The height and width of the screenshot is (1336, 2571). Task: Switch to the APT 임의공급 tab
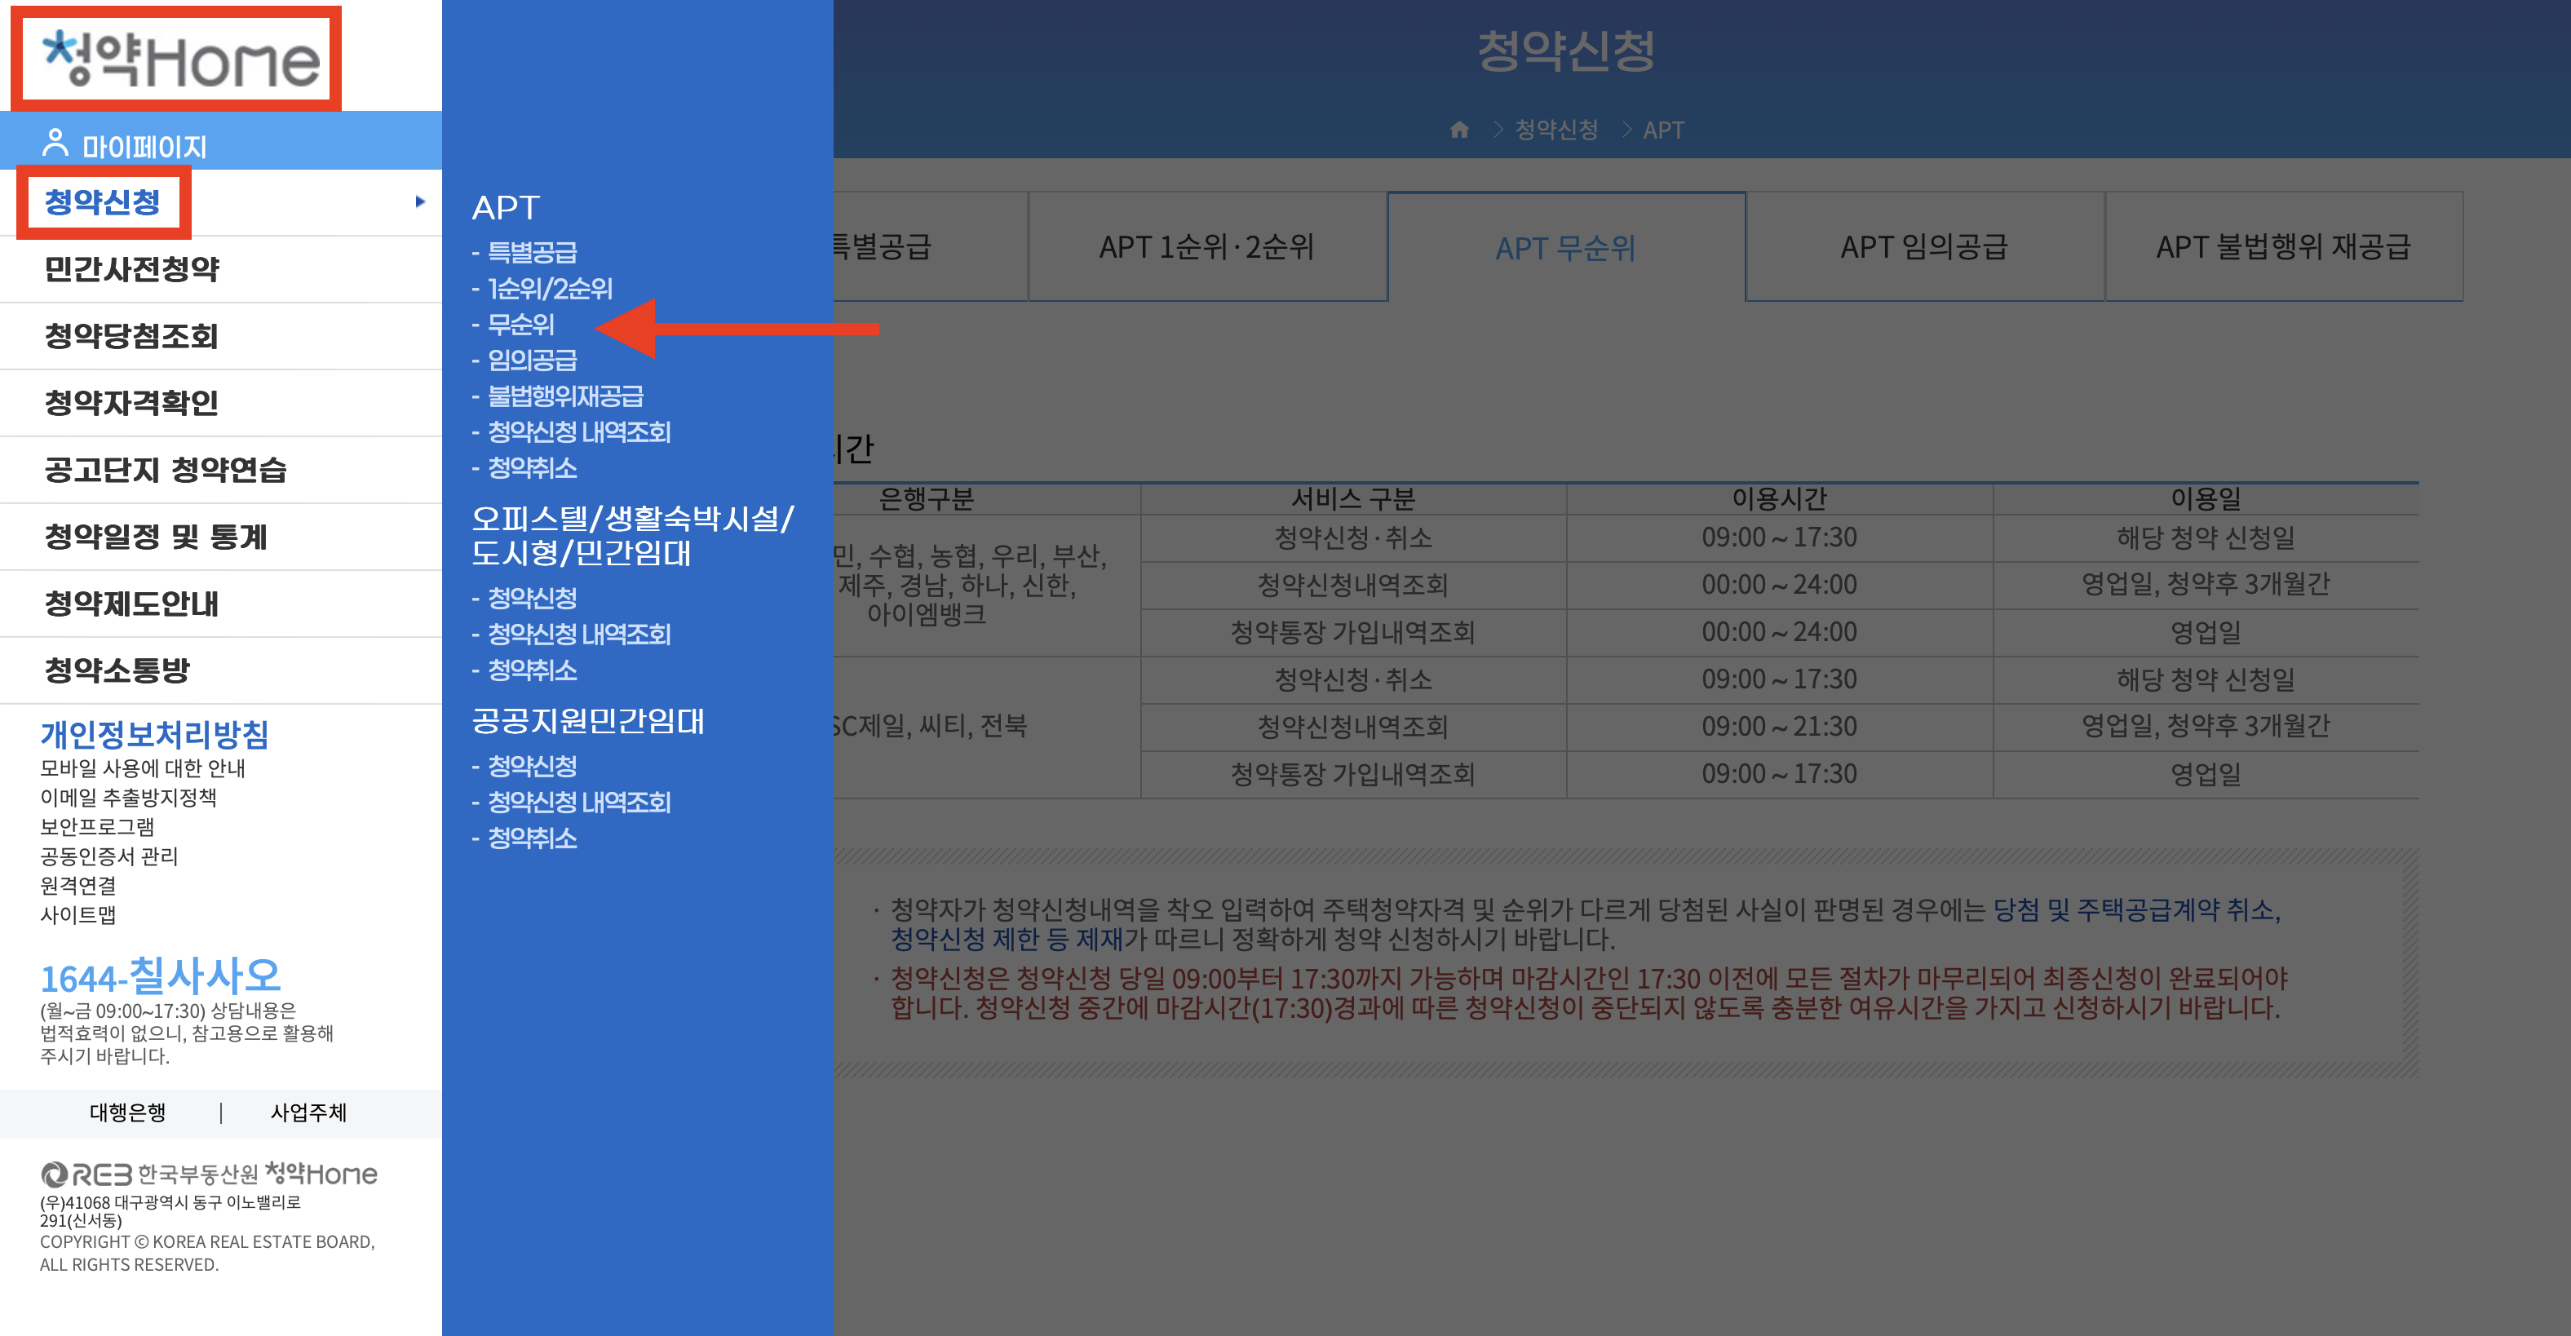pyautogui.click(x=1923, y=247)
